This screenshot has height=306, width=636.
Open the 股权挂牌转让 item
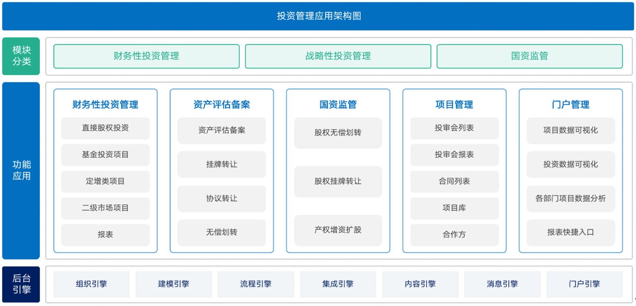pos(338,181)
